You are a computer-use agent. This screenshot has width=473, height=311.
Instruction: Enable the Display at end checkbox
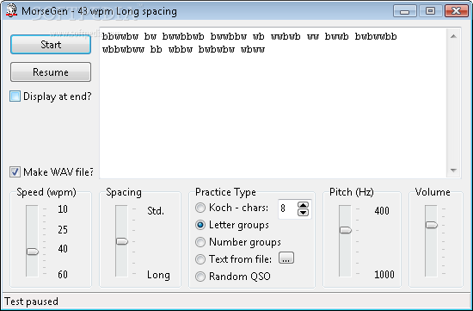(x=15, y=96)
